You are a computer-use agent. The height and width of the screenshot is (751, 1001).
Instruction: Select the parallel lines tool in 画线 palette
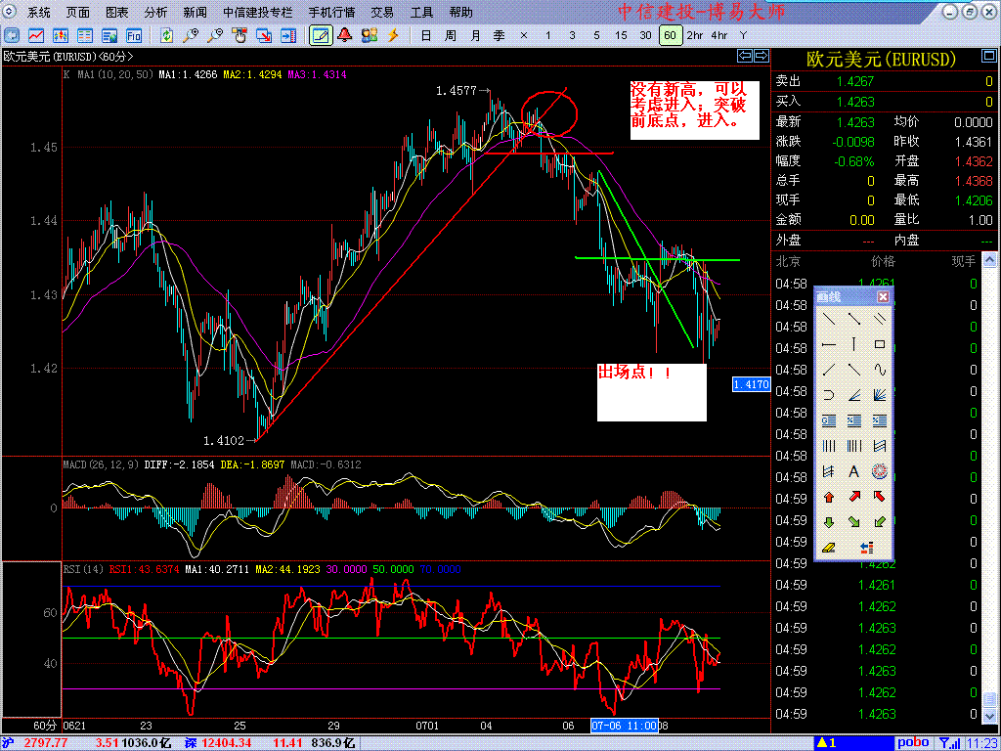click(x=880, y=319)
